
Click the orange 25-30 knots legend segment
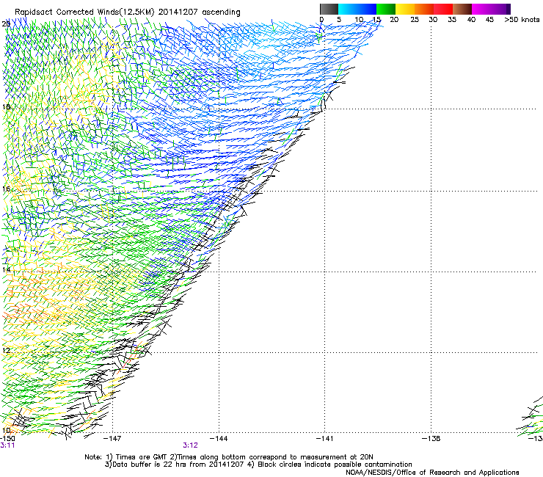click(424, 9)
